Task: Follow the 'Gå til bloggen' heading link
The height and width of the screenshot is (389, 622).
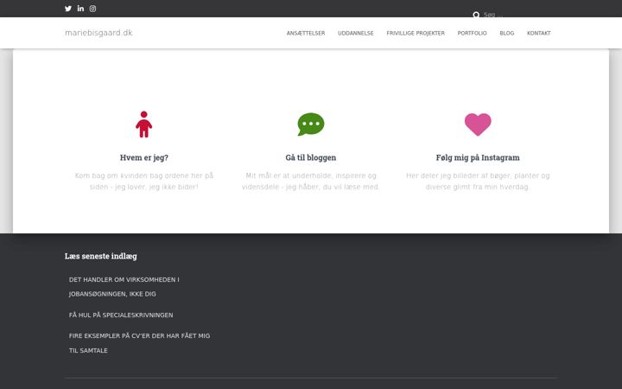Action: [x=311, y=157]
